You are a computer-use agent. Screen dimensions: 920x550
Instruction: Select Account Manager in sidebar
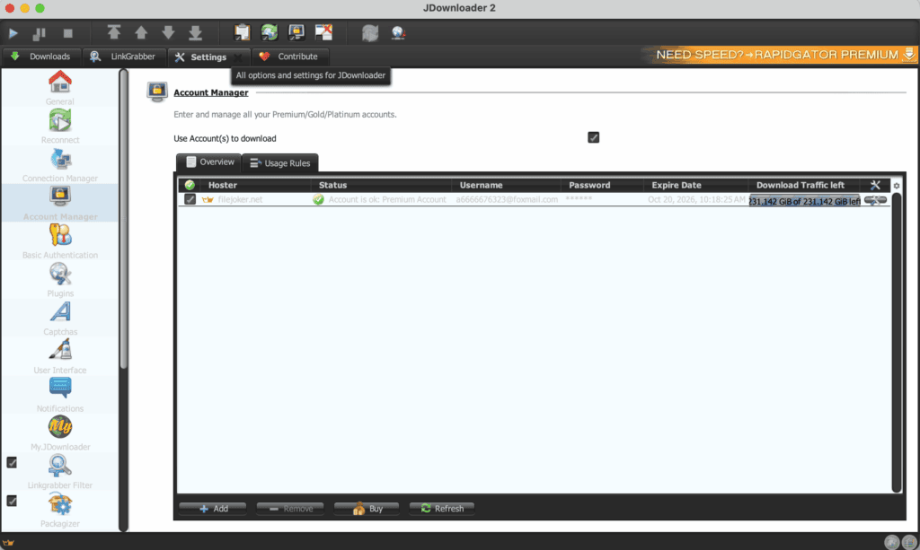(60, 204)
